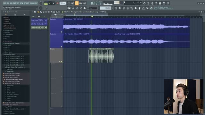Open the plugin picker plug icon
The image size is (205, 115).
[x=140, y=8]
